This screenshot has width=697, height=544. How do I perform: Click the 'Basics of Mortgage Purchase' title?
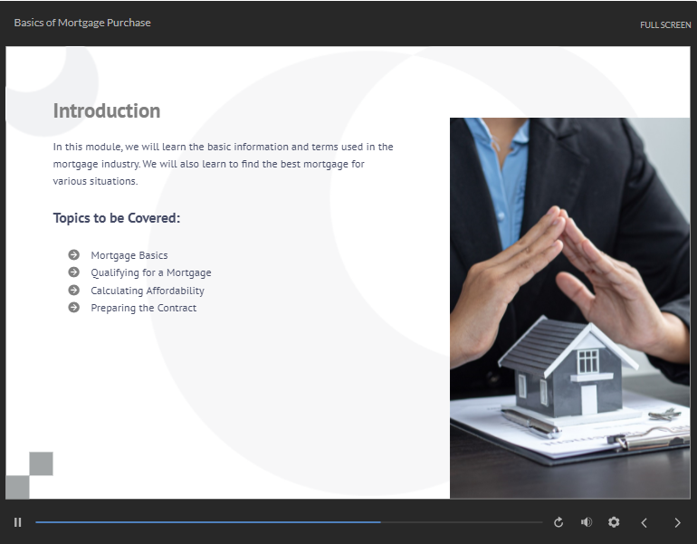click(x=82, y=23)
